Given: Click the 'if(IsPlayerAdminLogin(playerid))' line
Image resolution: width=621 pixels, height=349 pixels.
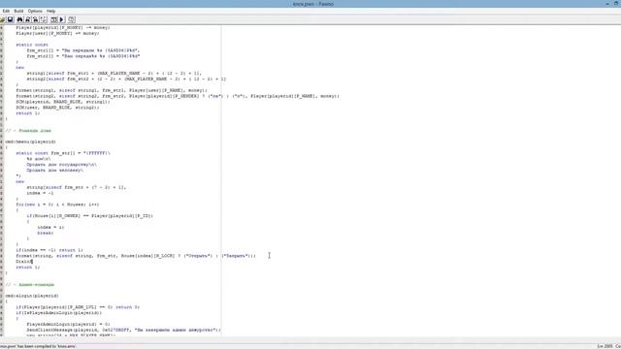Looking at the screenshot, I should 58,313.
